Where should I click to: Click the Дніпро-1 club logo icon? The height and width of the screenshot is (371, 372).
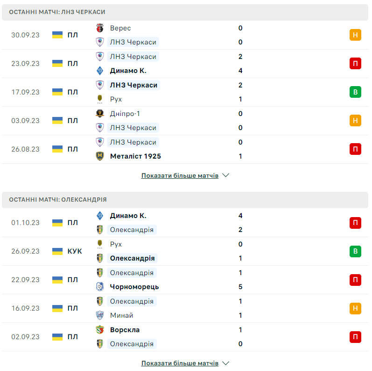coord(99,114)
